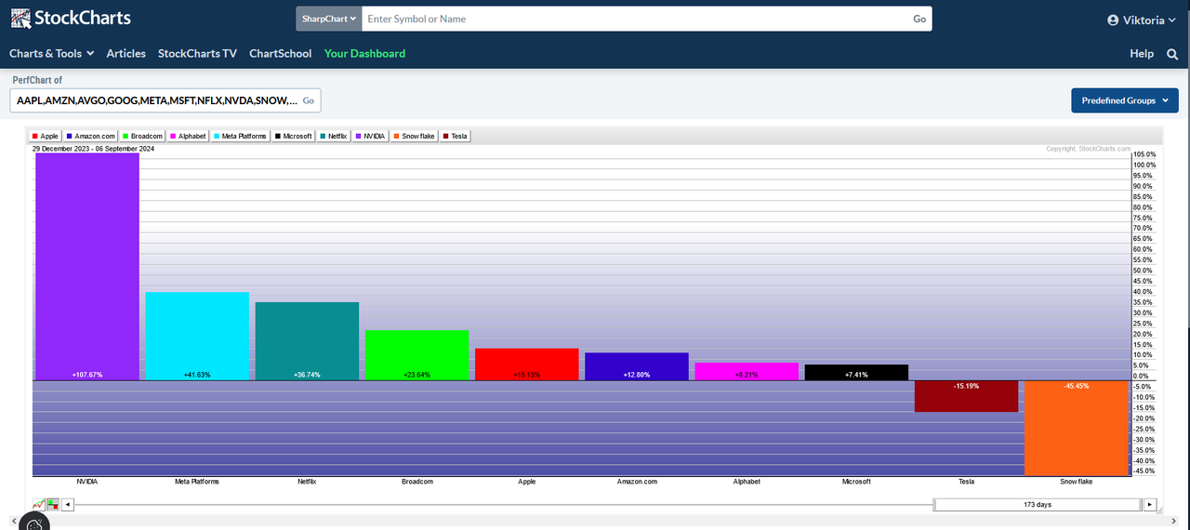Open the SharpChart type dropdown
The height and width of the screenshot is (530, 1190).
click(x=329, y=19)
